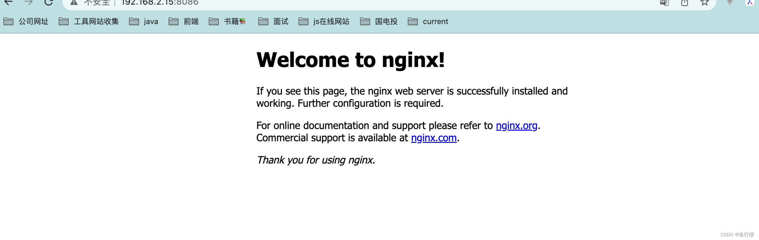Open the 书籍 bookmark folder

(x=227, y=22)
